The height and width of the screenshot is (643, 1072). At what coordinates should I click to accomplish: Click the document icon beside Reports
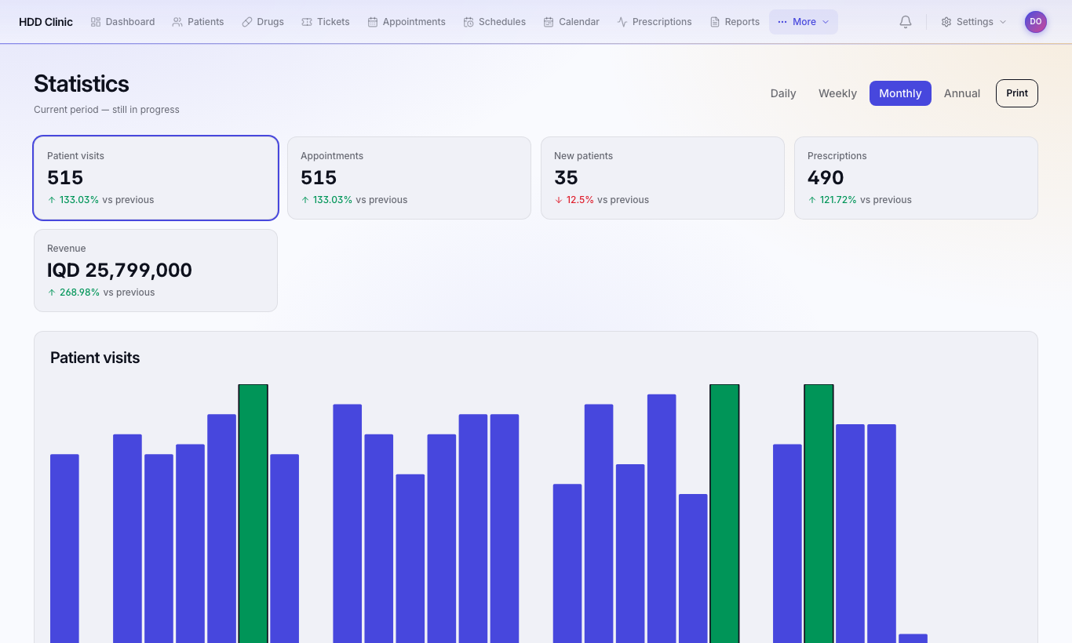tap(715, 22)
